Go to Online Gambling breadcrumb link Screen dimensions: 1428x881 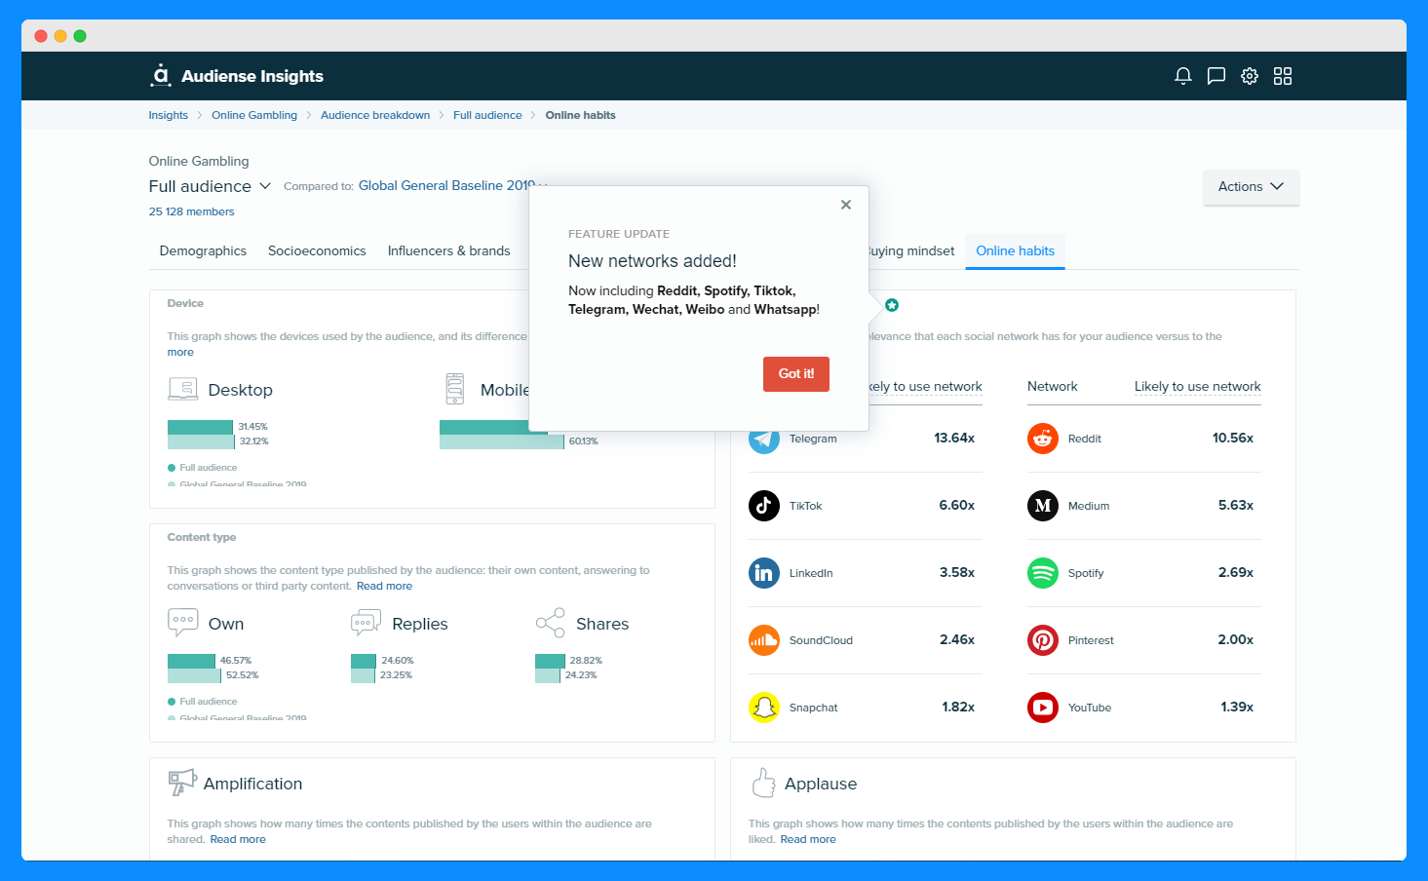[x=254, y=115]
